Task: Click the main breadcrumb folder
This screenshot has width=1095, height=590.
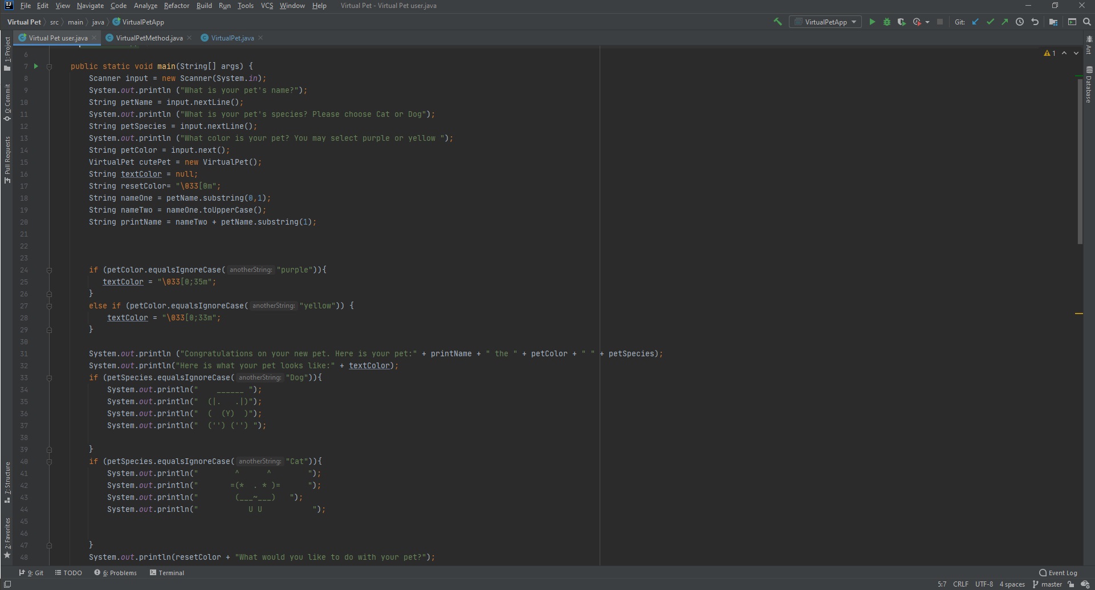Action: [75, 22]
